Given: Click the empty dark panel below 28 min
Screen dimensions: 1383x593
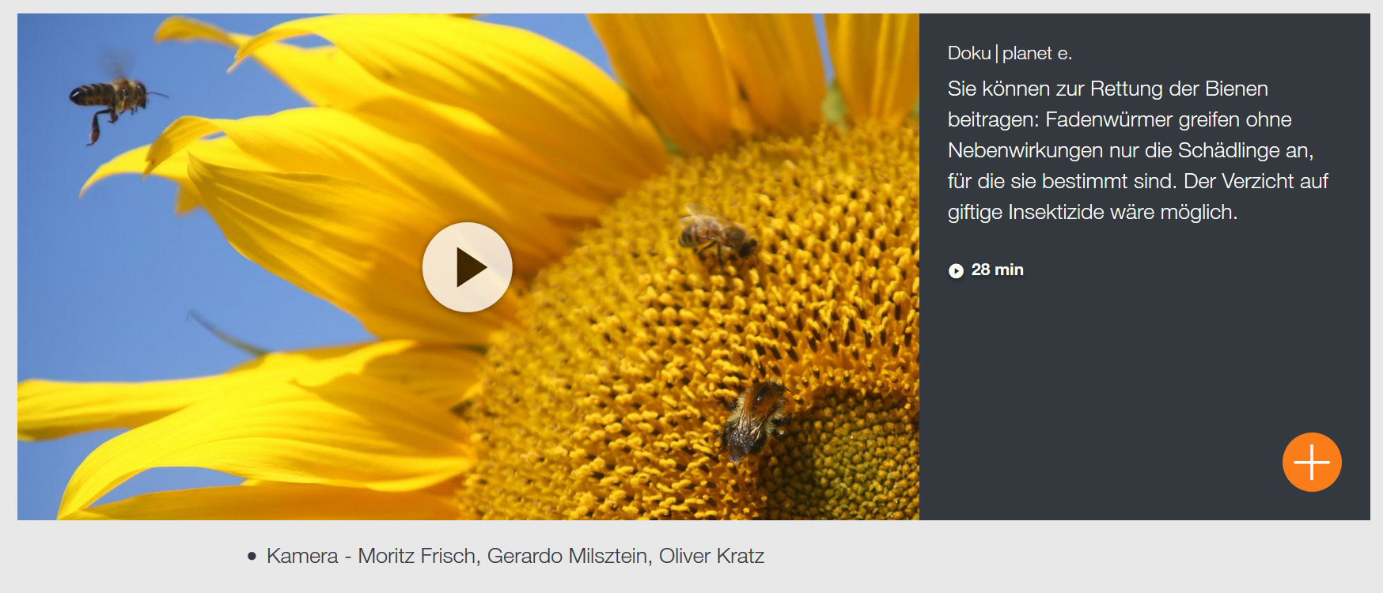Looking at the screenshot, I should (x=1108, y=380).
